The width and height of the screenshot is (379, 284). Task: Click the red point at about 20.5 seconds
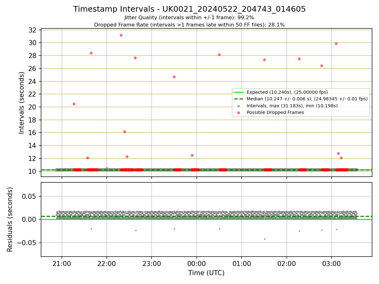point(74,104)
